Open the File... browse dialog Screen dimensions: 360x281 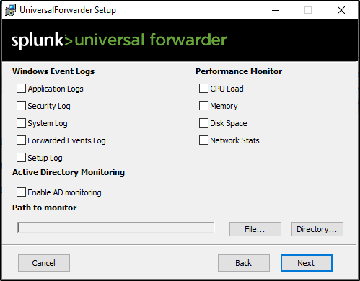(255, 229)
